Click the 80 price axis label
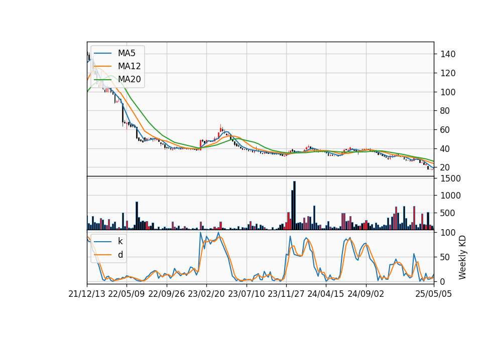This screenshot has width=482, height=346. 445,111
